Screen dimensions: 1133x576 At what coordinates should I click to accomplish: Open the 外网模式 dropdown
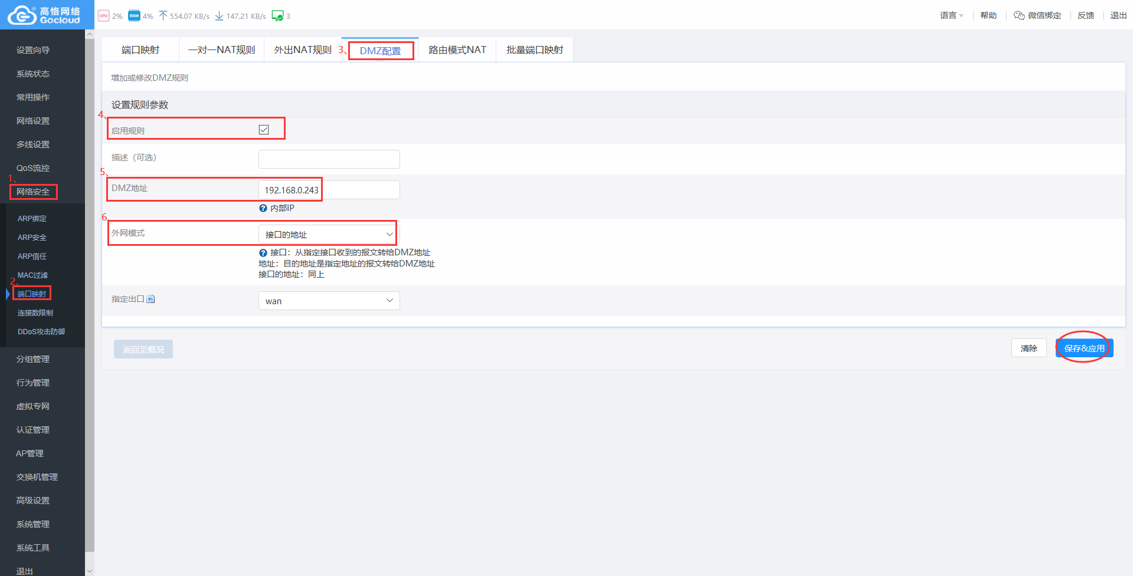click(x=329, y=234)
